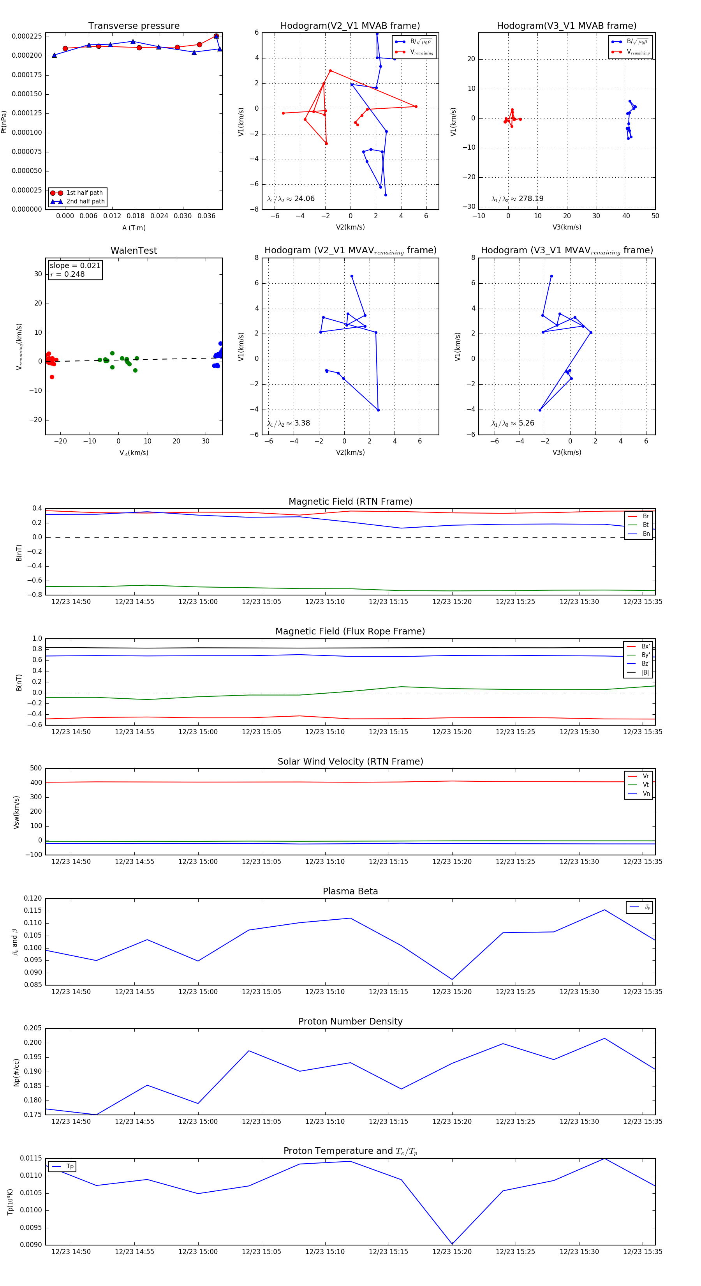Click 'B/√μ0ρ' legend in V3_V1 MVAB hodogram
Screen dimensions: 701x1286
tap(631, 42)
